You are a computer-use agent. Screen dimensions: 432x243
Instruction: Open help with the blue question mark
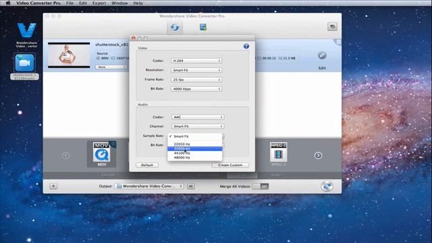pos(246,47)
